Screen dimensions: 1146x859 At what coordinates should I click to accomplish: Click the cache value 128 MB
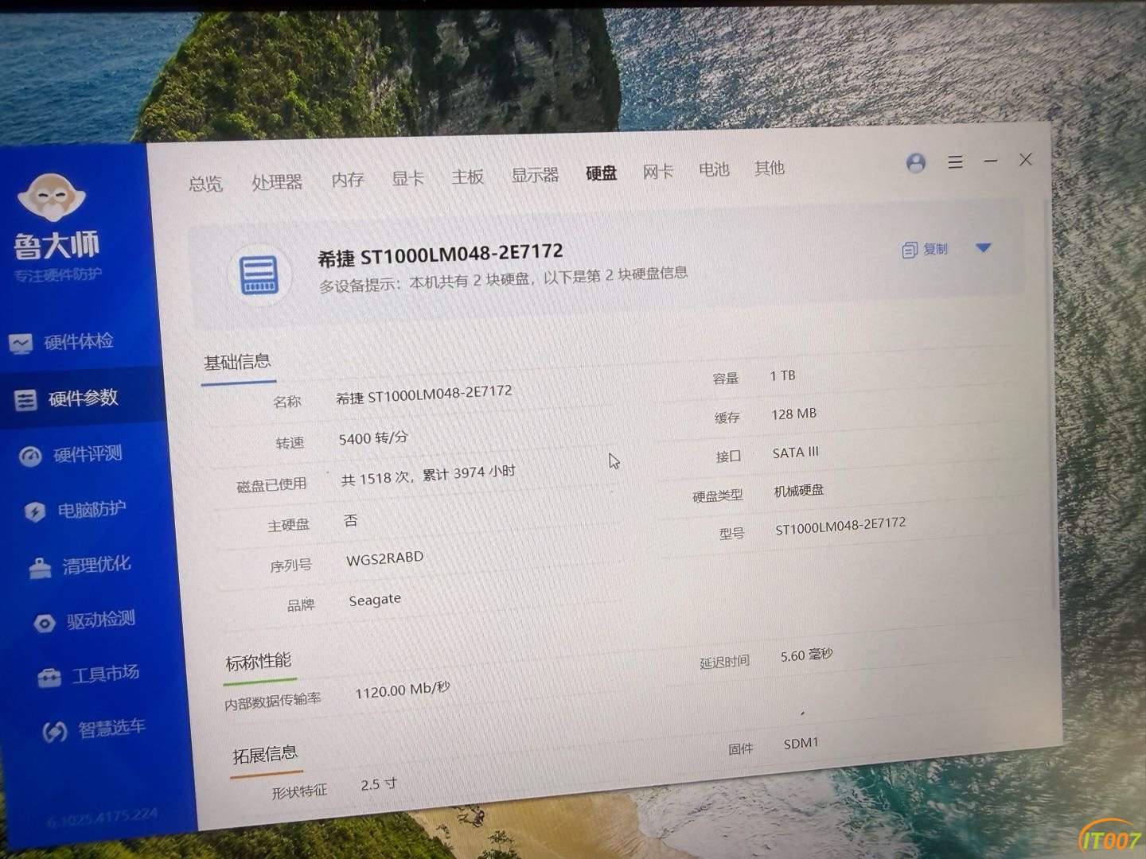click(793, 414)
